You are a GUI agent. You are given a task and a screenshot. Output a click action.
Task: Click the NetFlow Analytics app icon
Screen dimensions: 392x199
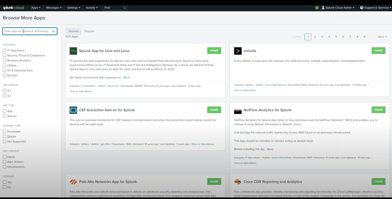tap(238, 110)
